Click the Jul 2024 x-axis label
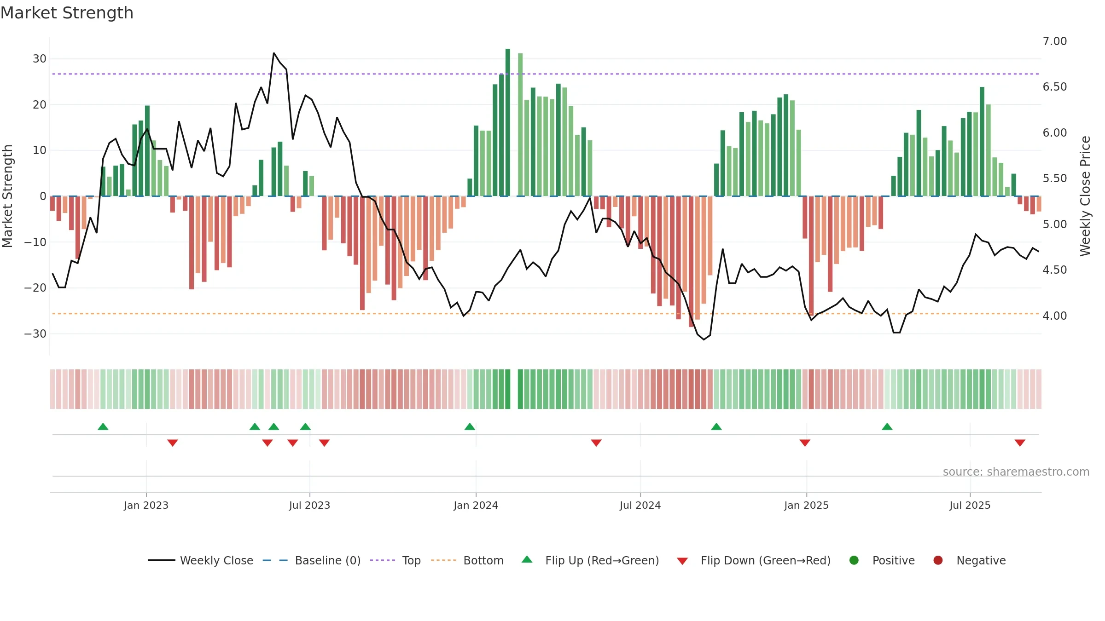This screenshot has width=1105, height=621. click(640, 506)
